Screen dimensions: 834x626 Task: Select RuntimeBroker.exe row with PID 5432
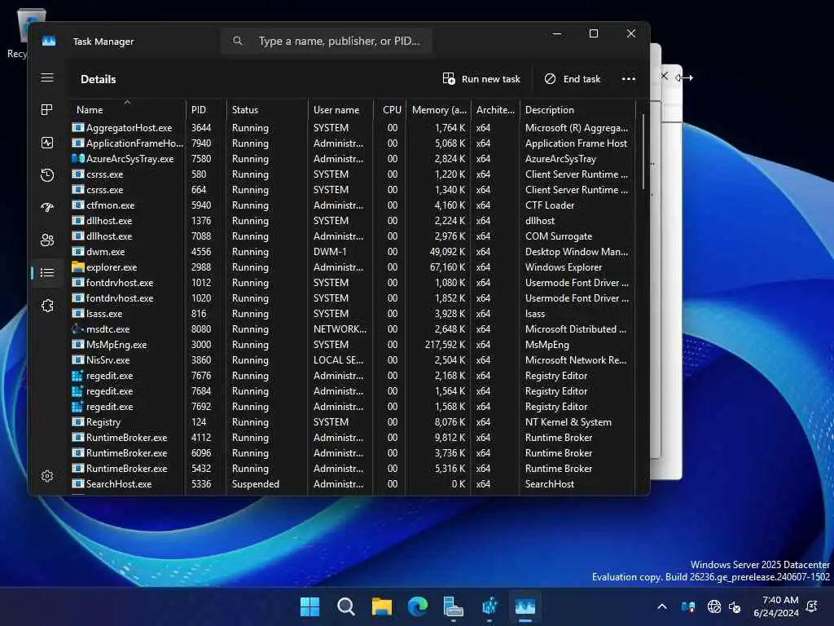(352, 469)
